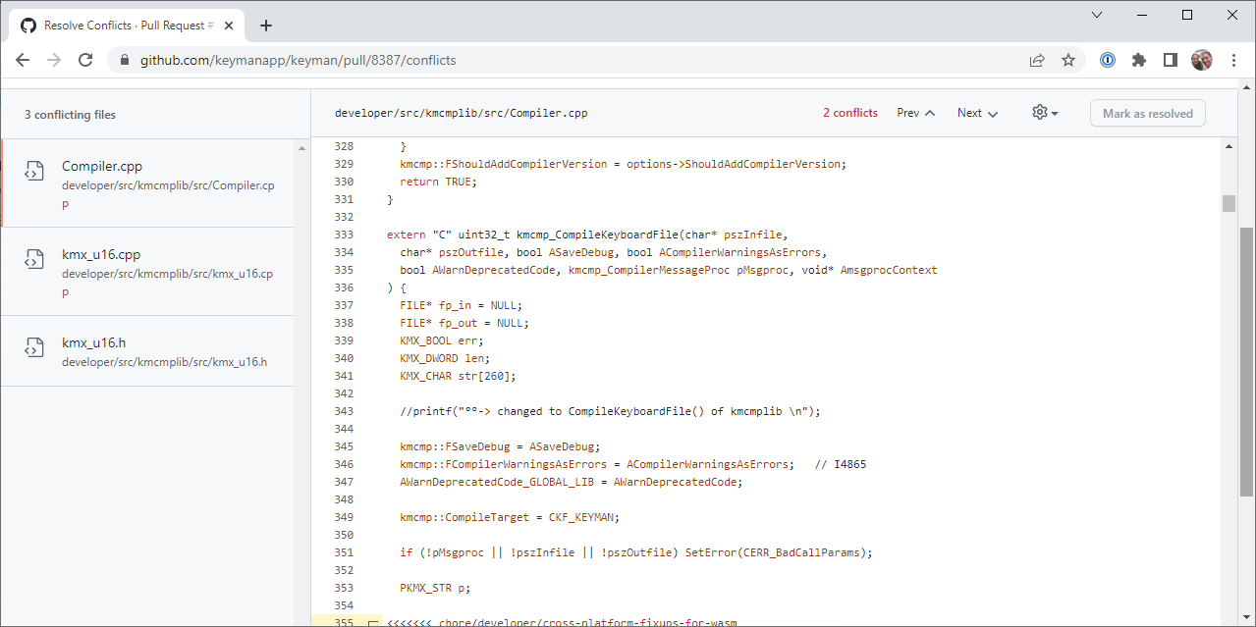Open the Extensions puzzle menu
This screenshot has width=1256, height=627.
(1139, 60)
